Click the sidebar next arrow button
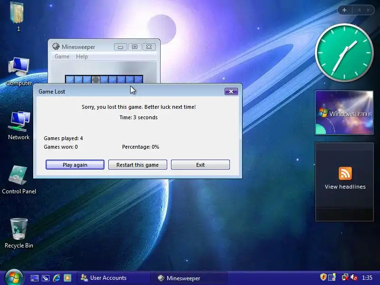 (x=368, y=10)
